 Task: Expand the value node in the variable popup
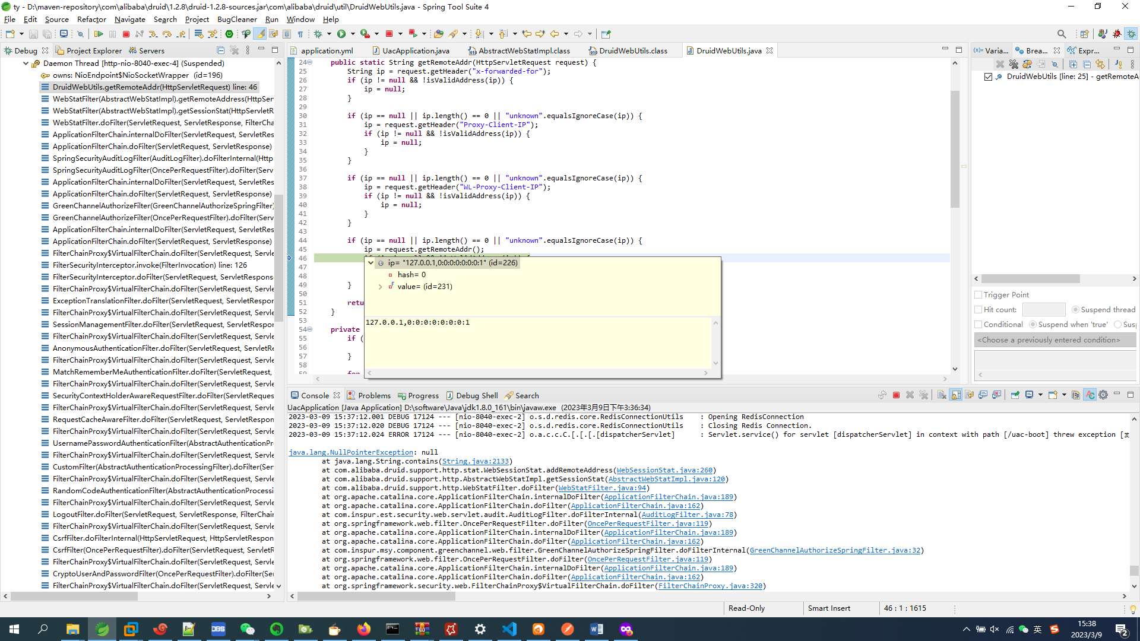pos(380,286)
